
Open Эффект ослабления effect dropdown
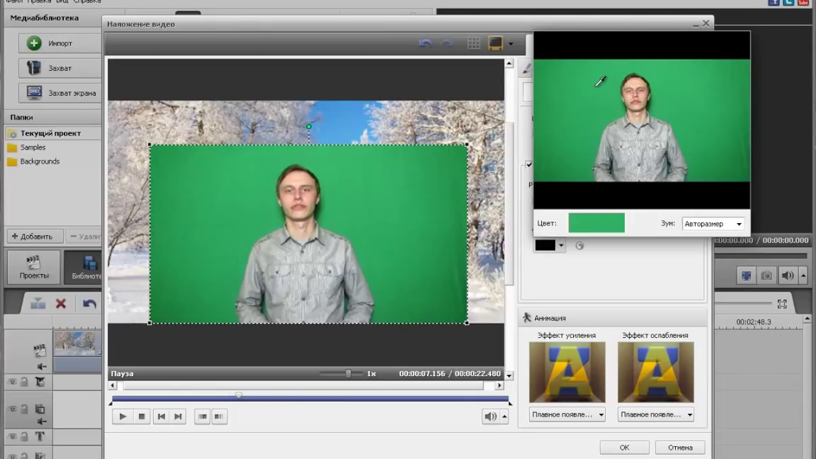click(x=656, y=414)
